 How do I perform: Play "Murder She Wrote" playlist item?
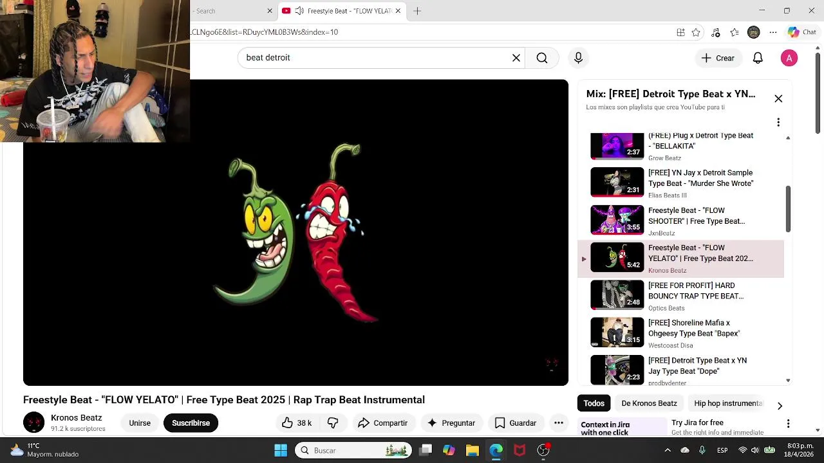click(681, 183)
